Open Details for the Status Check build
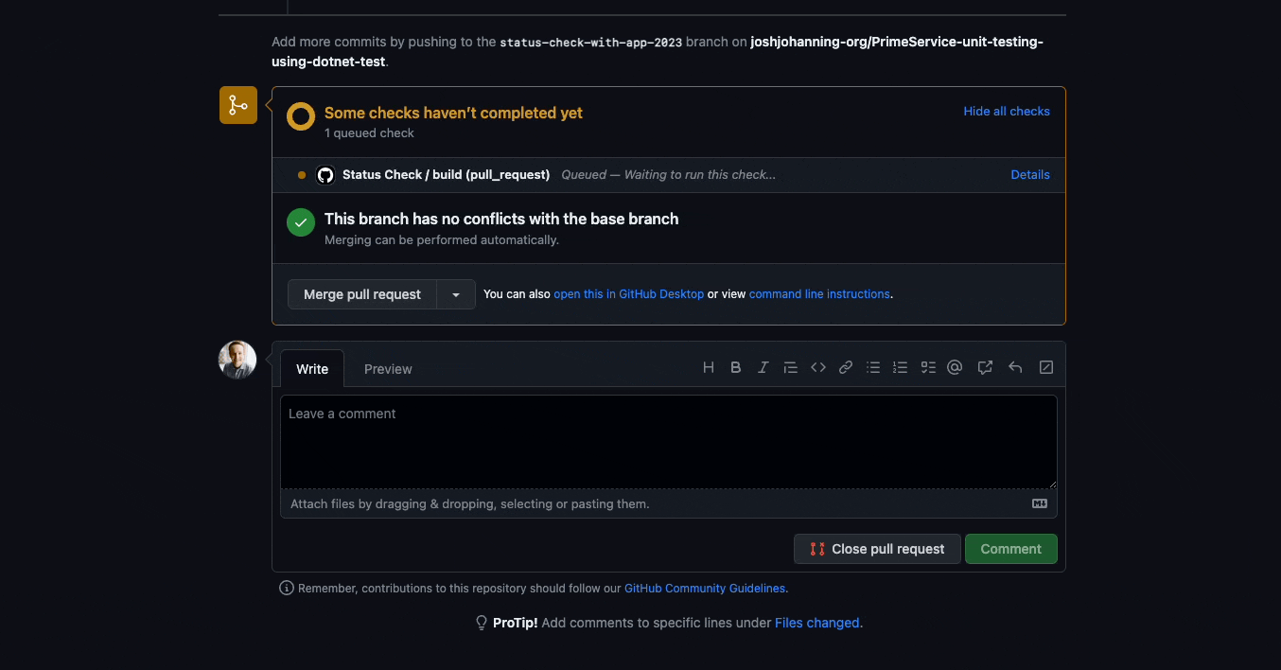The width and height of the screenshot is (1281, 670). pos(1030,174)
